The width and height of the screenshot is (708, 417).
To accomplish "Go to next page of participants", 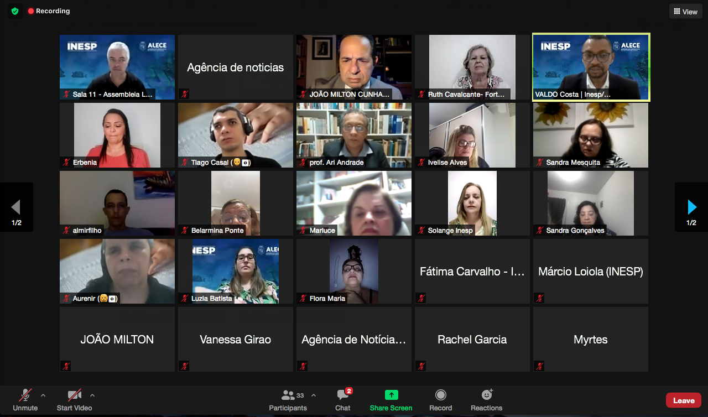I will click(691, 207).
